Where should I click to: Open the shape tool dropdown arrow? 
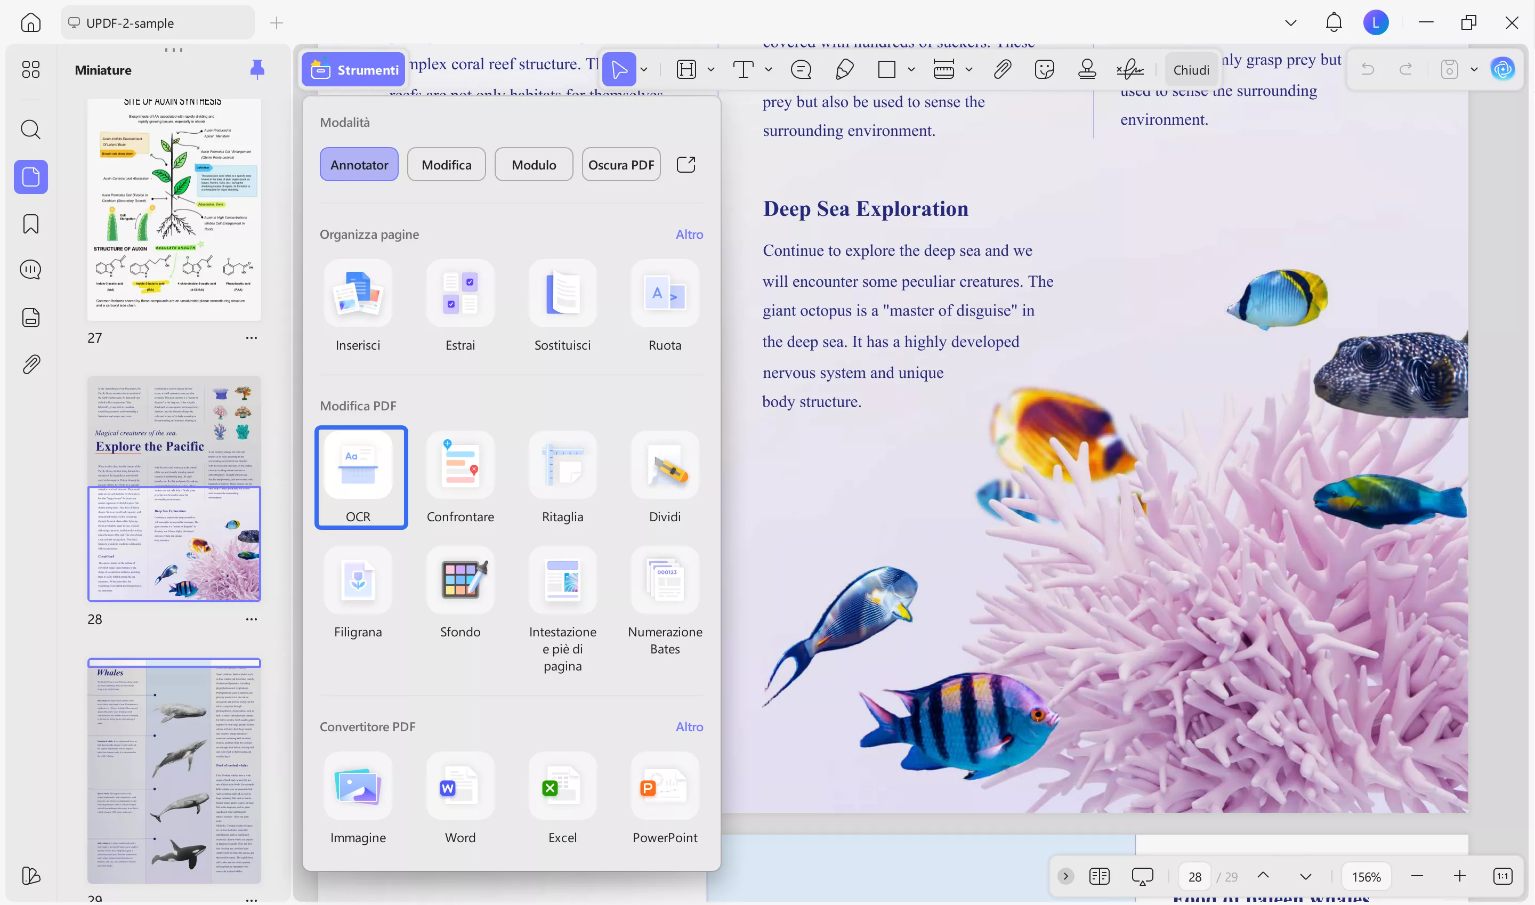(911, 69)
